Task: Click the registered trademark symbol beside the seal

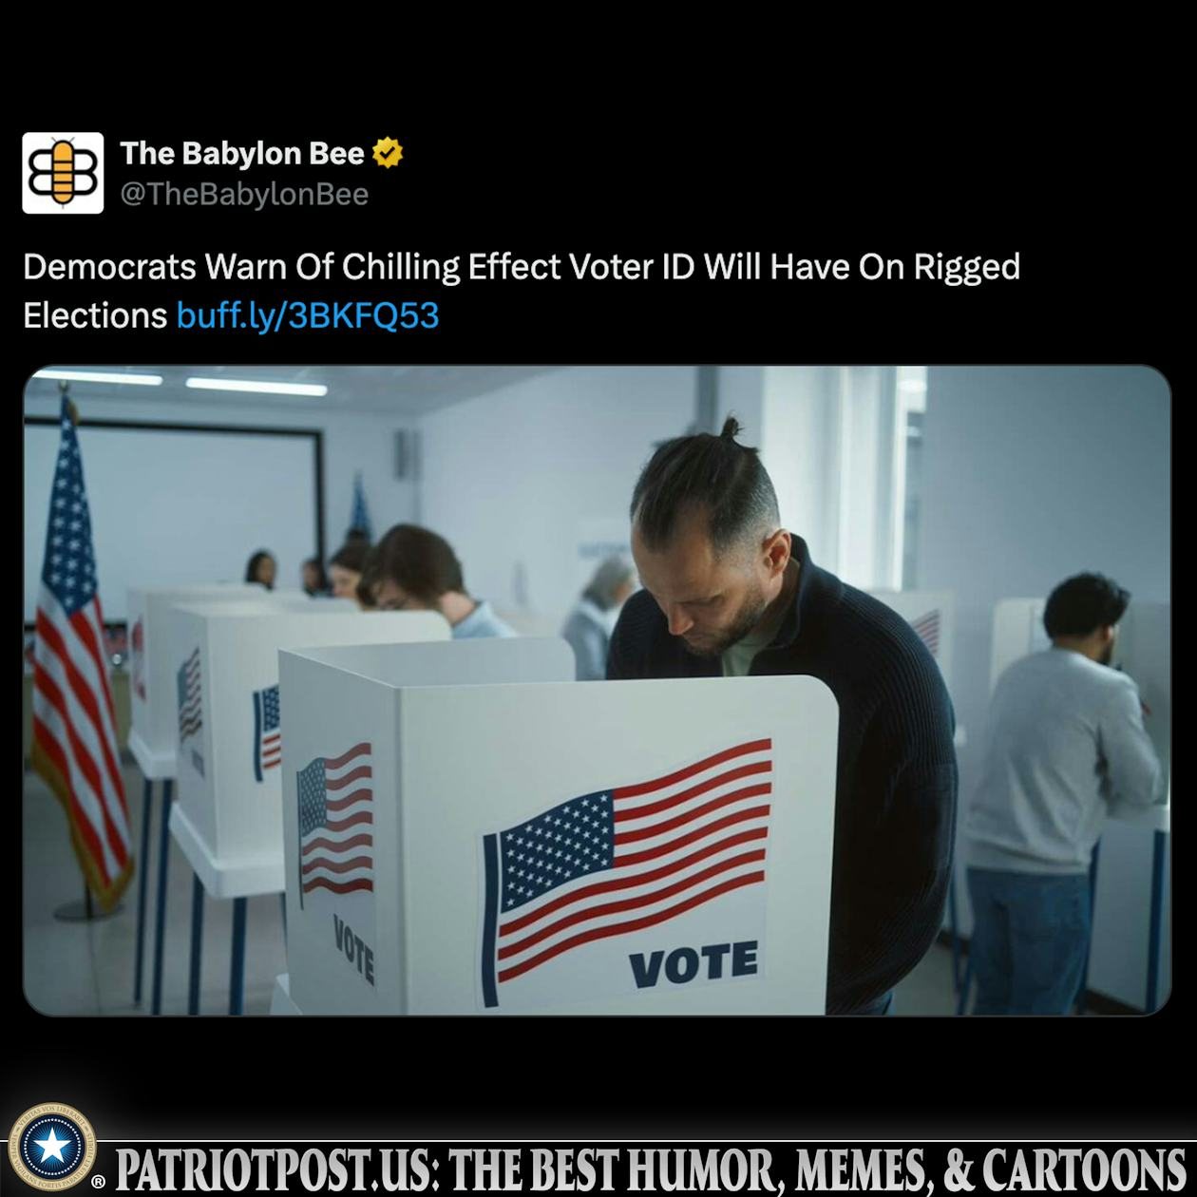Action: [x=98, y=1183]
